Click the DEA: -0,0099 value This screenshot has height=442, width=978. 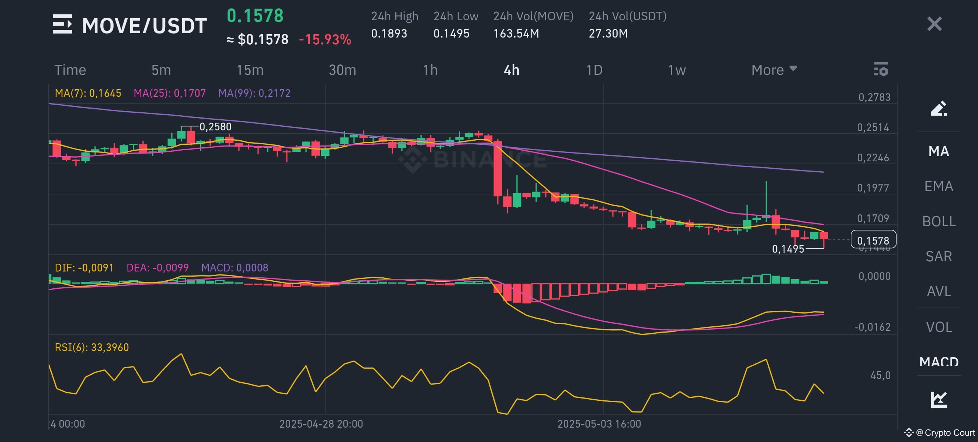coord(157,268)
